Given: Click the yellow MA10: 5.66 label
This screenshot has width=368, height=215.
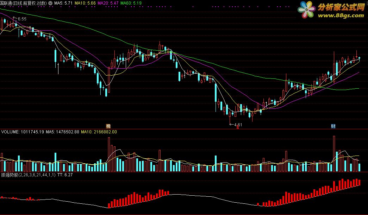Looking at the screenshot, I should coord(85,3).
